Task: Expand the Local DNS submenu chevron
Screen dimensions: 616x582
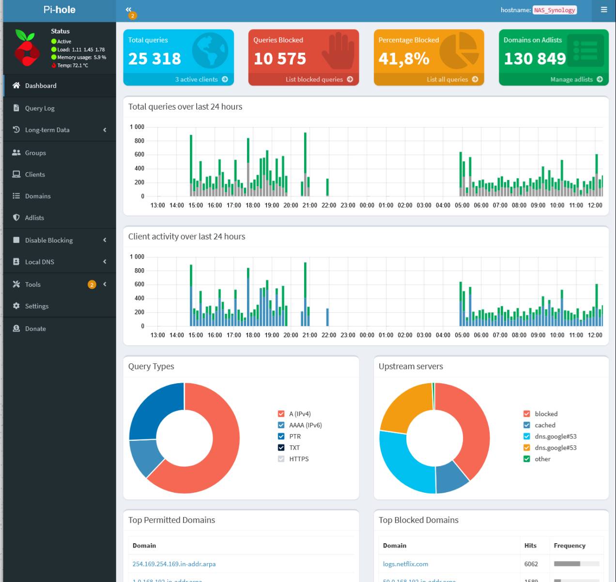Action: coord(105,262)
